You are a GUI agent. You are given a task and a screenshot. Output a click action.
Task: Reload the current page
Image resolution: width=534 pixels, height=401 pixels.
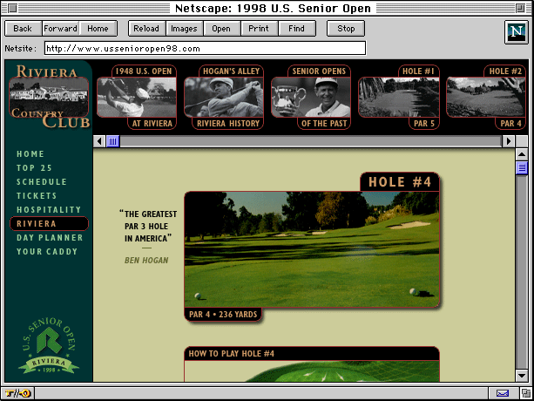point(146,28)
